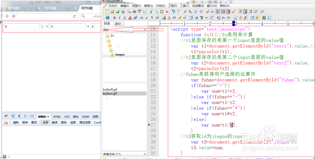Viewport: 315px width, 159px height.
Task: Show Firebug 概况 profile
Action: click(x=34, y=122)
